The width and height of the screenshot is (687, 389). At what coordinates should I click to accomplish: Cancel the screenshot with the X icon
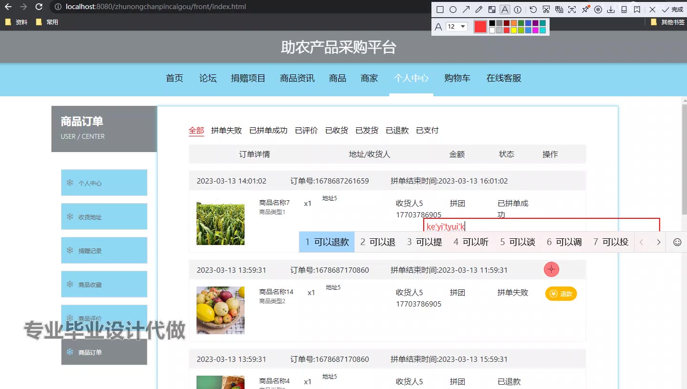[x=653, y=10]
